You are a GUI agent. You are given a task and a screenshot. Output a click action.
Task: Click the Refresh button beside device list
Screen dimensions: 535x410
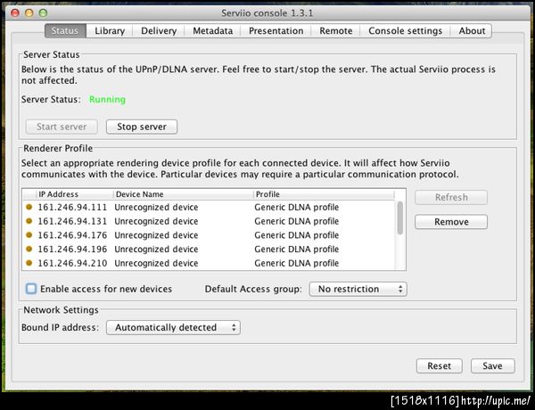click(451, 197)
